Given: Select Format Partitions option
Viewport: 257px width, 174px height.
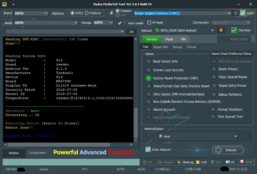Looking at the screenshot, I should (x=213, y=109).
